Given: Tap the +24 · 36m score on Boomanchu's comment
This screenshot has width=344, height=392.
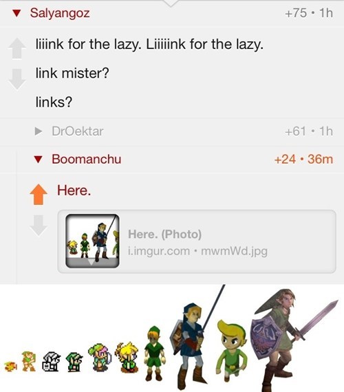Looking at the screenshot, I should [x=303, y=160].
